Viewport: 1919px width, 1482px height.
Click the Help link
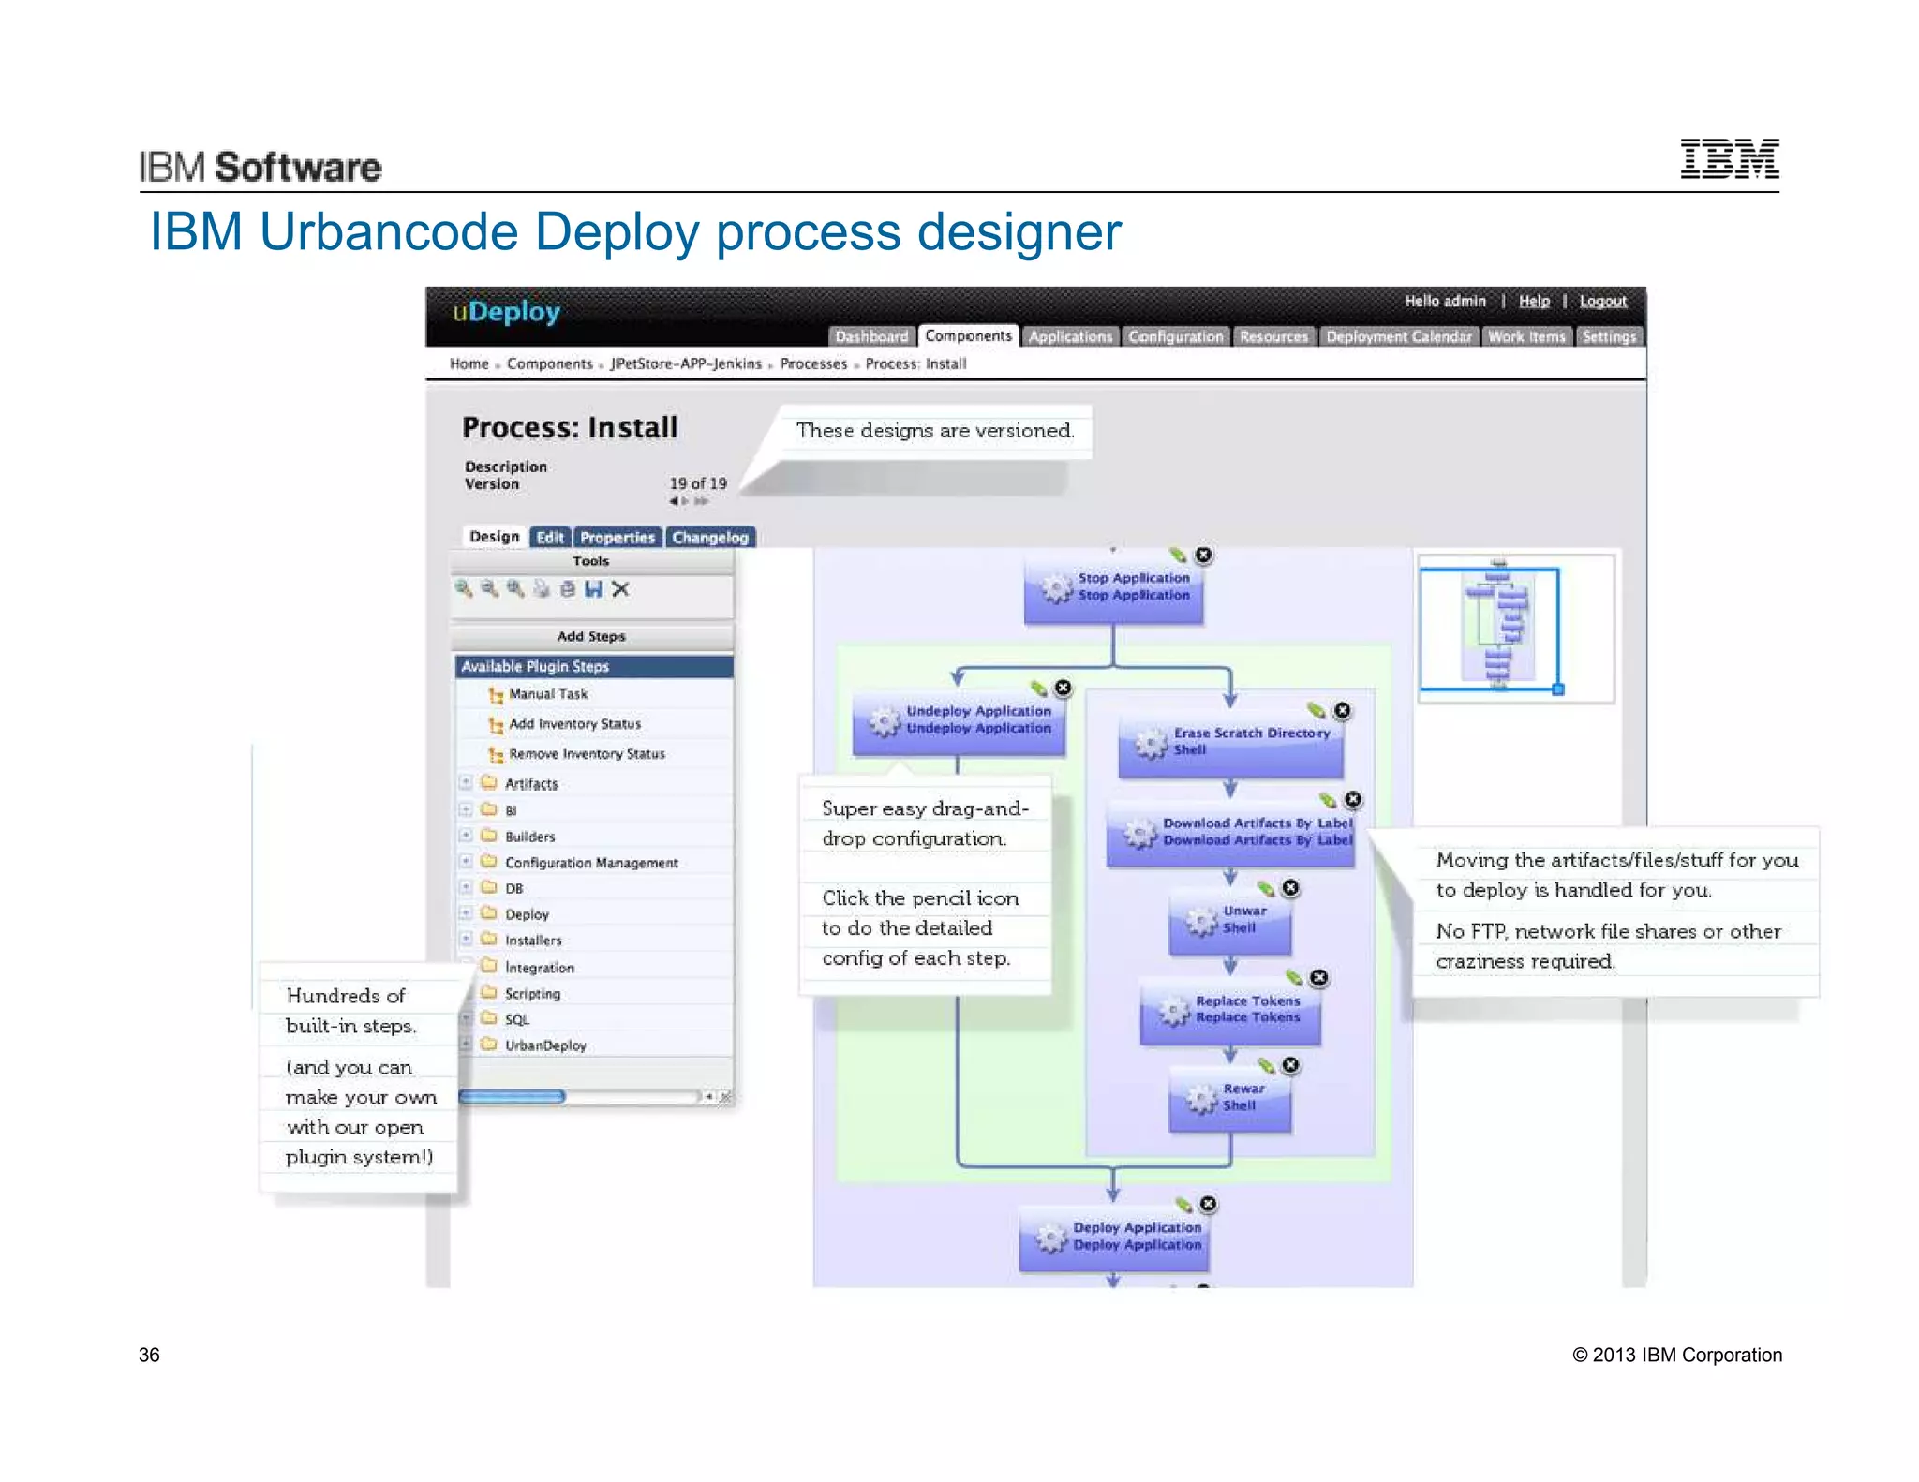click(1534, 301)
